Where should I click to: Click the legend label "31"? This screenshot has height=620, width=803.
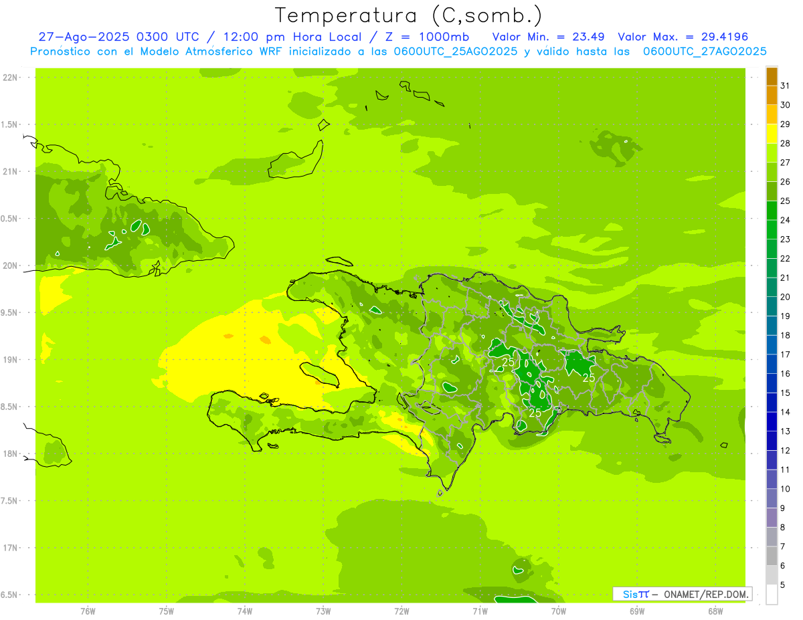785,86
